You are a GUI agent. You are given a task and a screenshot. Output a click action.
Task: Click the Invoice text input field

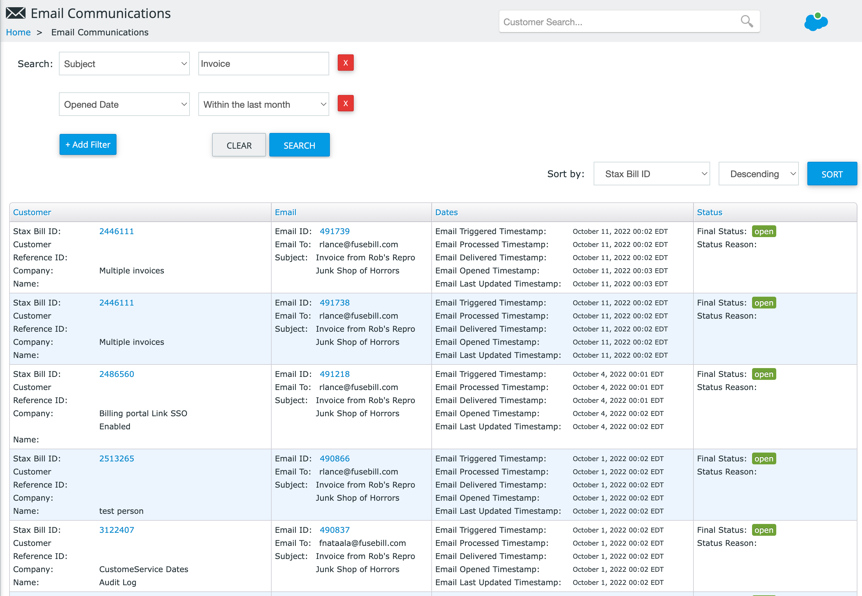tap(263, 64)
